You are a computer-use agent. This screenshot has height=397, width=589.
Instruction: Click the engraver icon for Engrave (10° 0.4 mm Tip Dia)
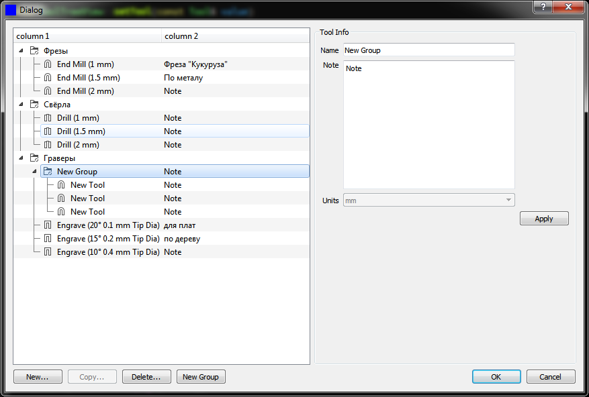48,251
